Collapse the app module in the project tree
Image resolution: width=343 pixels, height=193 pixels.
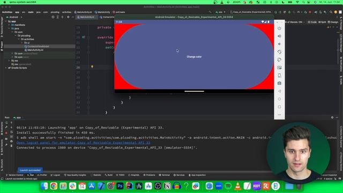6,21
